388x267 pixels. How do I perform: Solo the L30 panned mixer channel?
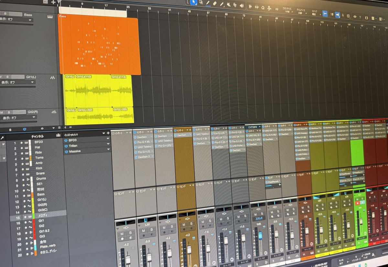[151, 230]
